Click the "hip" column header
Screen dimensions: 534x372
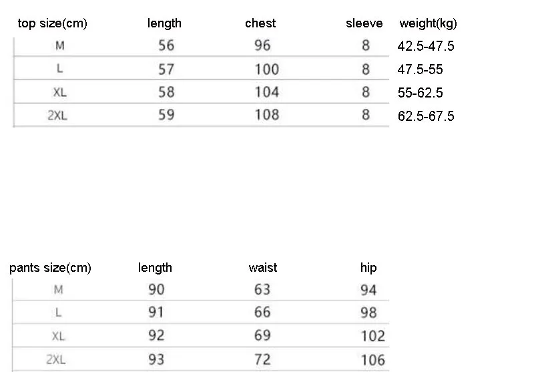pyautogui.click(x=368, y=268)
